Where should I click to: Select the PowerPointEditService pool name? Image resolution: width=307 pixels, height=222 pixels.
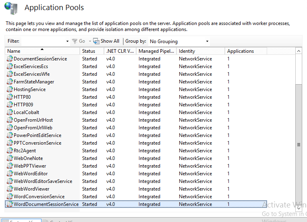point(37,135)
